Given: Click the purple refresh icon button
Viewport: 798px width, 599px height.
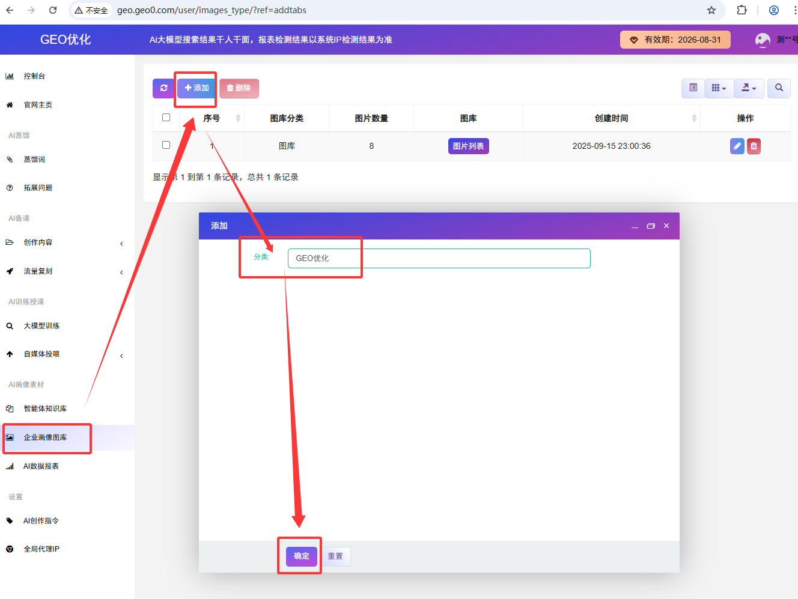Looking at the screenshot, I should pyautogui.click(x=163, y=88).
